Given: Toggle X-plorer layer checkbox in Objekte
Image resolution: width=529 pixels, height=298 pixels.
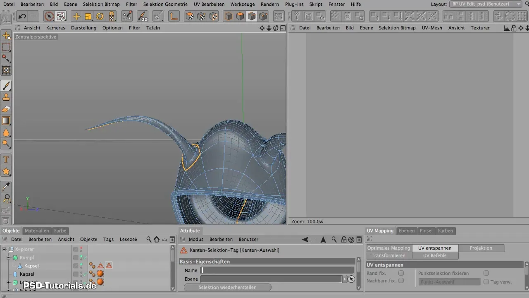Looking at the screenshot, I should [76, 249].
